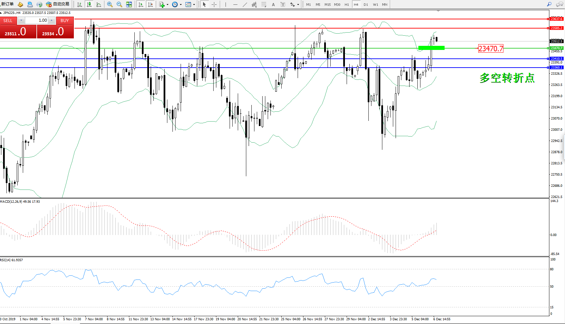Select the vertical line drawing tool
565x324 pixels.
pos(226,4)
